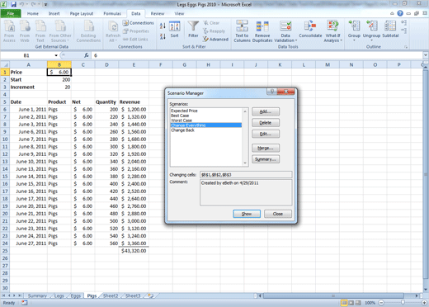The image size is (429, 307).
Task: Switch to the Home ribbon tab
Action: coord(33,13)
